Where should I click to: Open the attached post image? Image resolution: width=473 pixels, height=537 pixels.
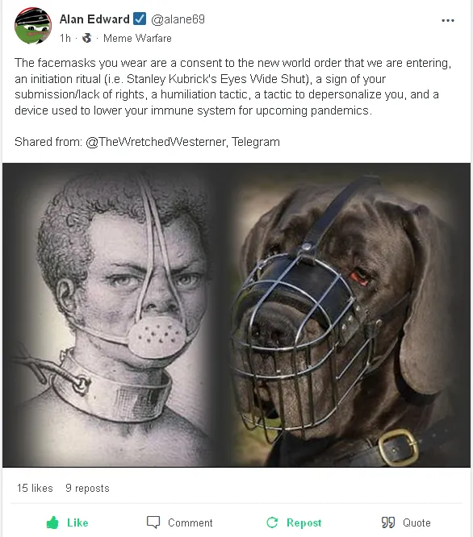[236, 315]
